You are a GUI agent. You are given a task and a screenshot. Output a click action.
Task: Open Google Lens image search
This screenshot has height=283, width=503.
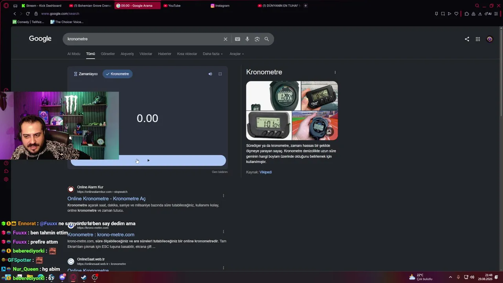point(257,39)
